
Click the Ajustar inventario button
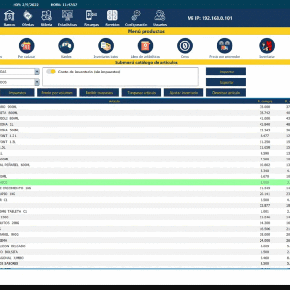(x=184, y=92)
